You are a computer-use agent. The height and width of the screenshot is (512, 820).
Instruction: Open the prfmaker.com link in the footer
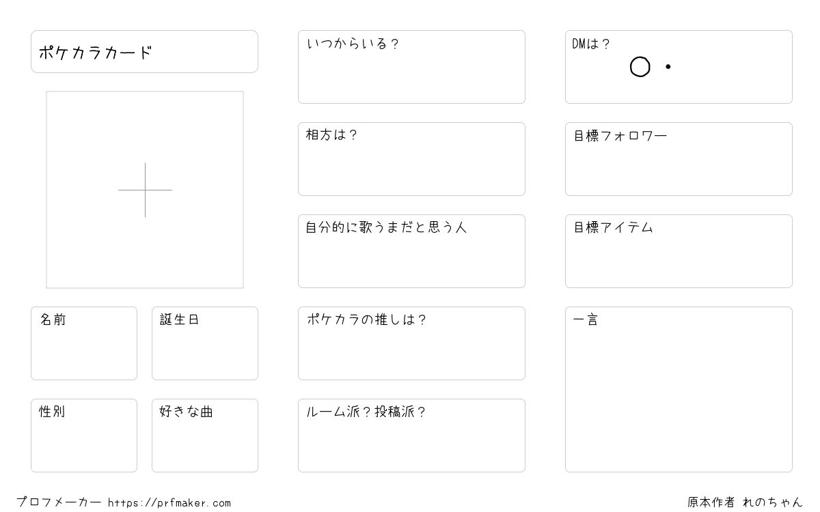[x=169, y=503]
